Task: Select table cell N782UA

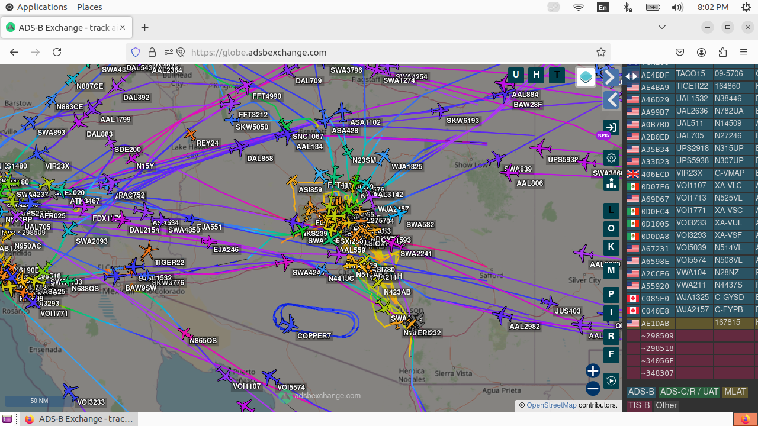Action: click(733, 111)
